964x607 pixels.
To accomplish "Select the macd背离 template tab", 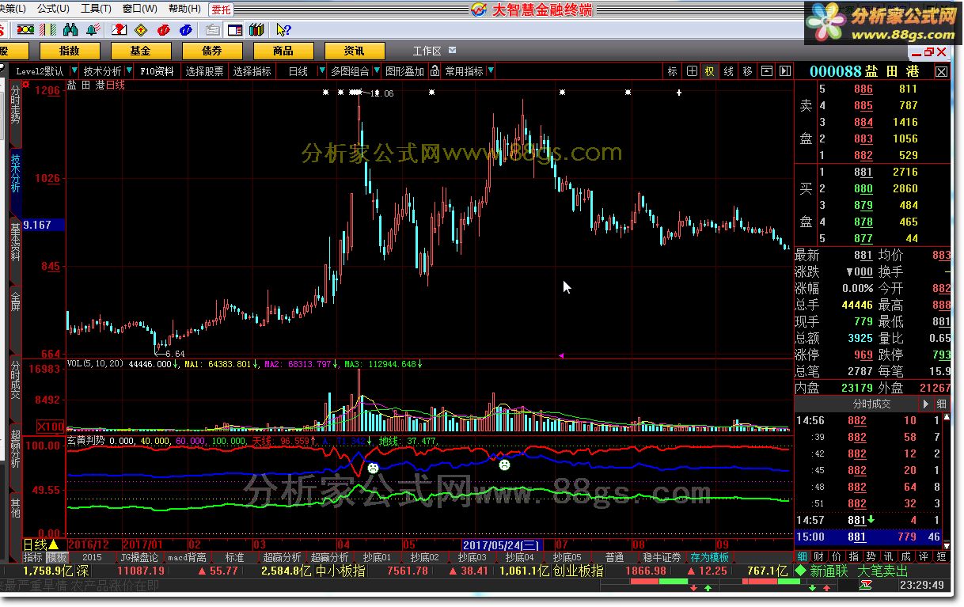I will tap(187, 557).
